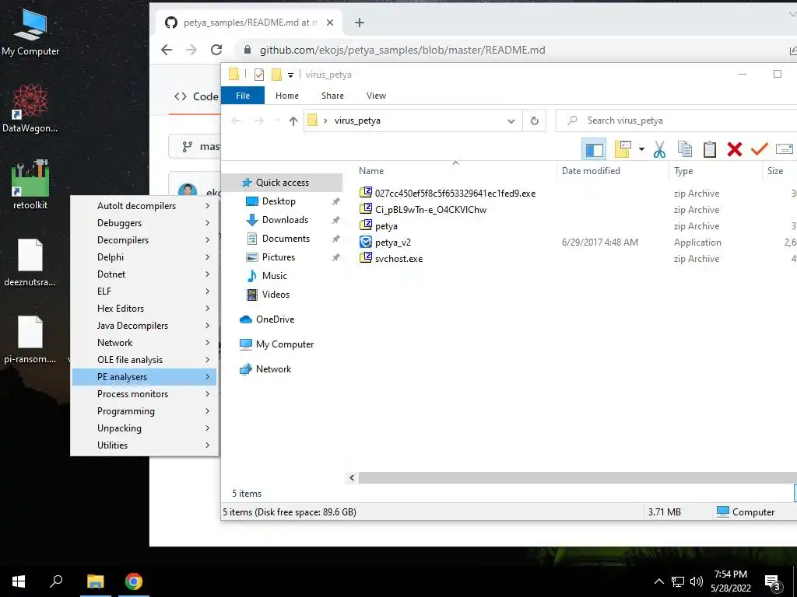Sort by Type column header

[x=683, y=171]
